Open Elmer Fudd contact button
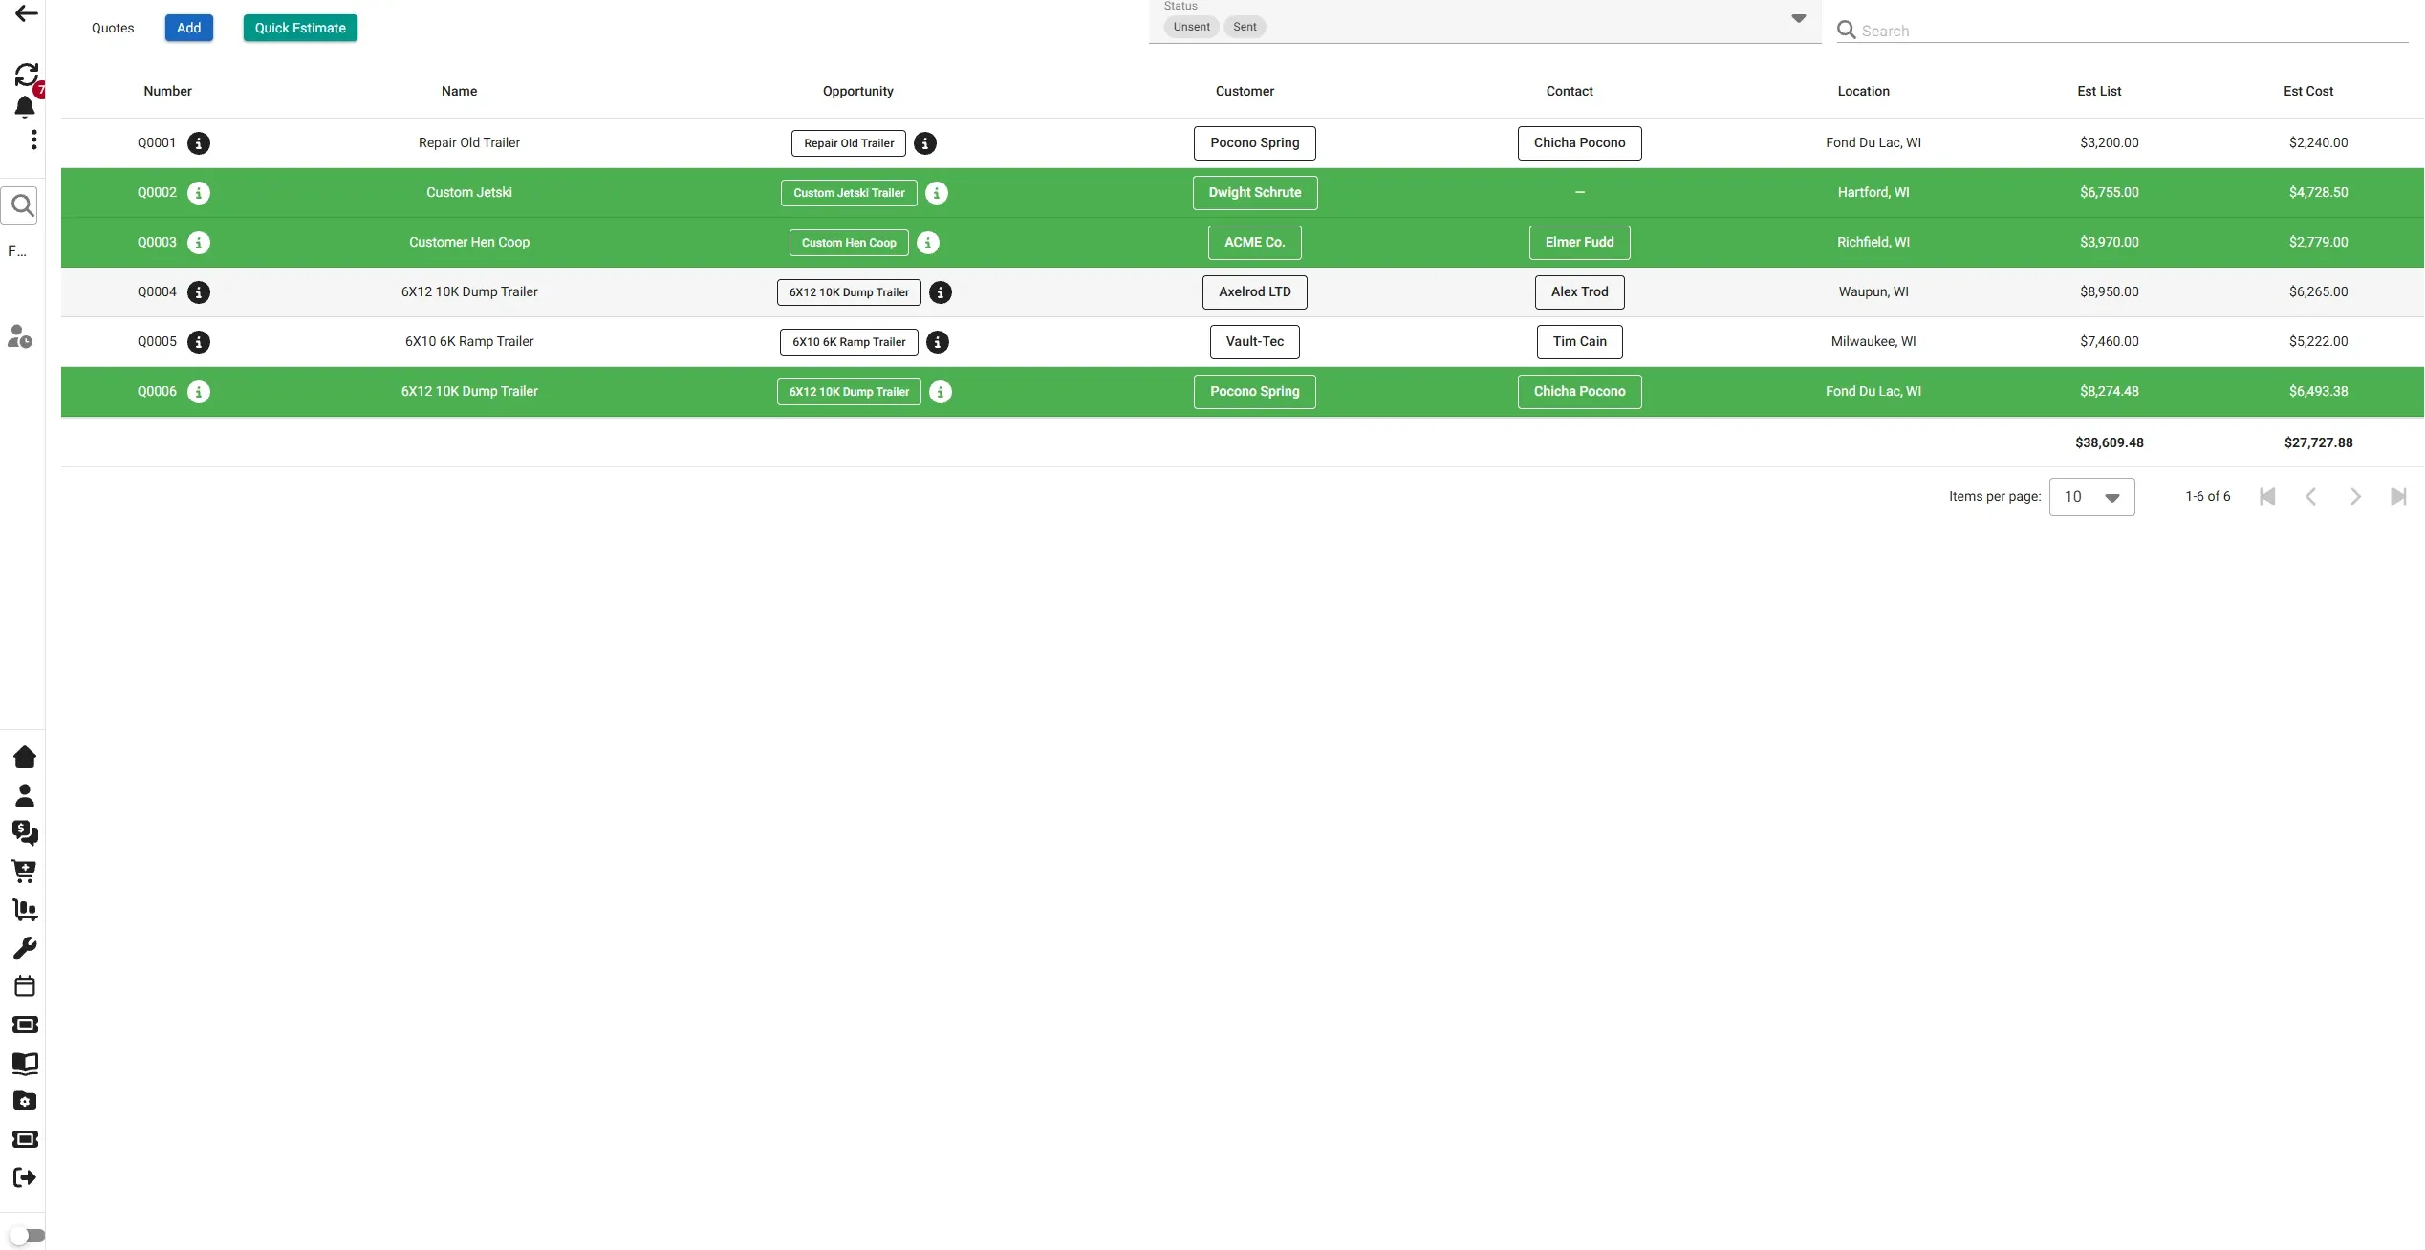This screenshot has width=2425, height=1250. point(1579,243)
